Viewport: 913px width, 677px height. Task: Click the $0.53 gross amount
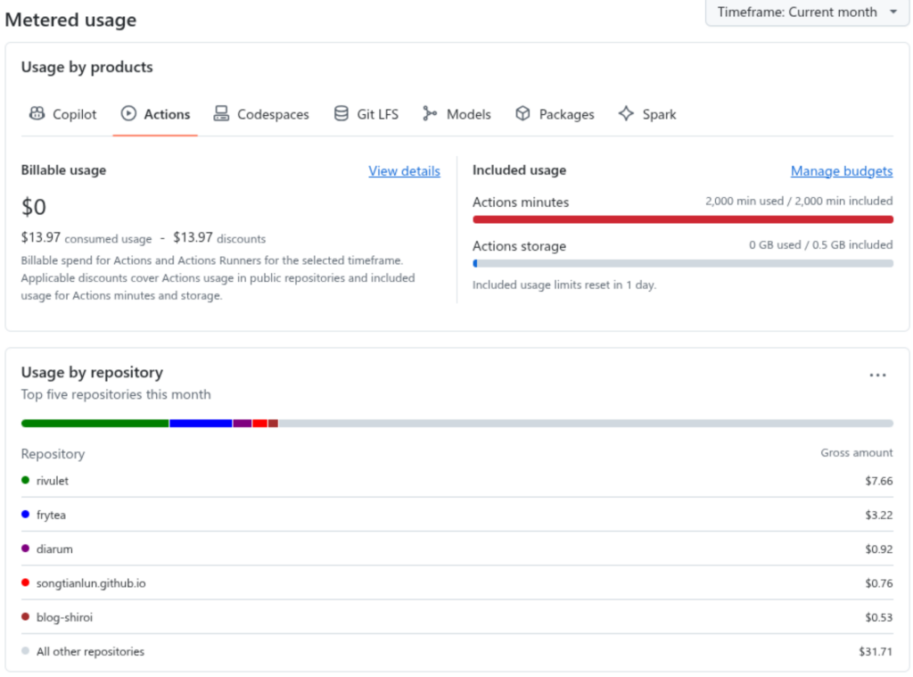pyautogui.click(x=878, y=617)
